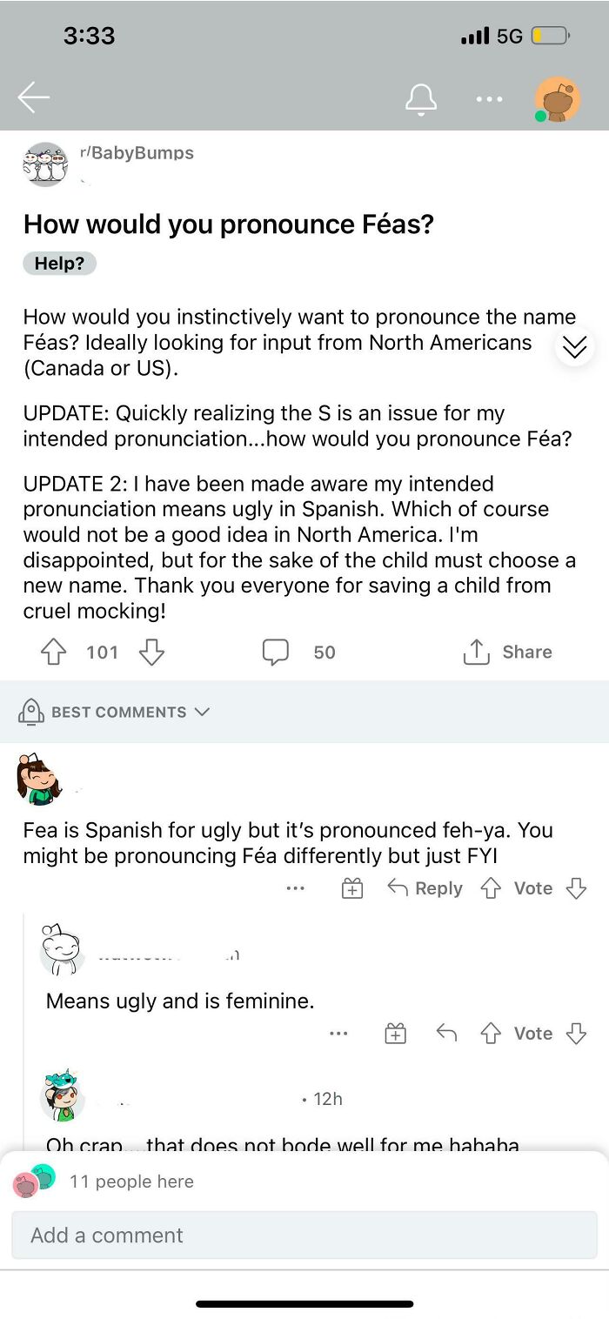
Task: Award the 'Means ugly and is feminine' comment
Action: click(x=395, y=1033)
